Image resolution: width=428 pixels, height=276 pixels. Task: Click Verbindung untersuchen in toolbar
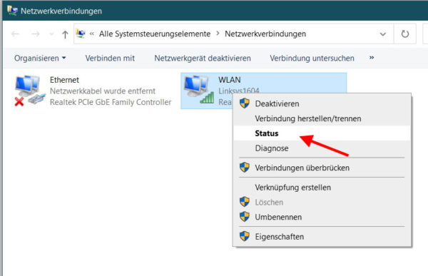pos(312,58)
